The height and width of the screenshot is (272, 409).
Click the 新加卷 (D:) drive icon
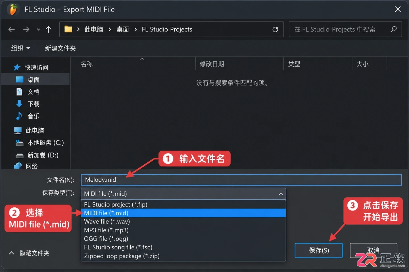pos(20,156)
